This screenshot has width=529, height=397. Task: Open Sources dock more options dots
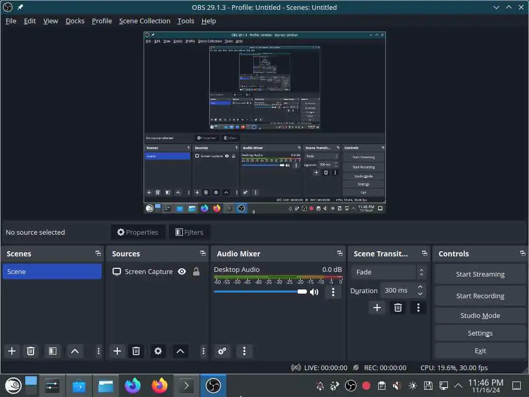pyautogui.click(x=203, y=351)
